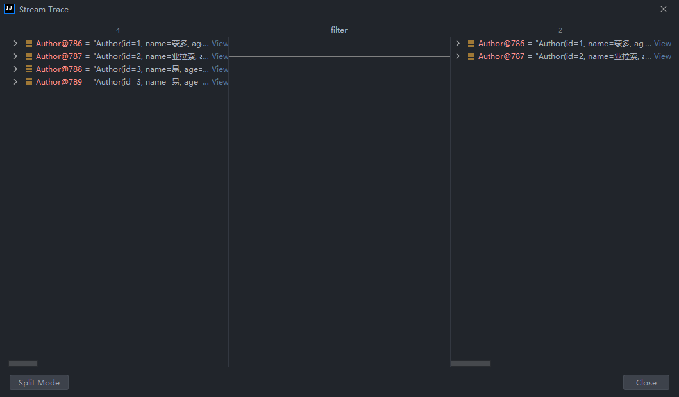Click object icon of Author@788 in left panel
The height and width of the screenshot is (397, 679).
click(x=29, y=69)
